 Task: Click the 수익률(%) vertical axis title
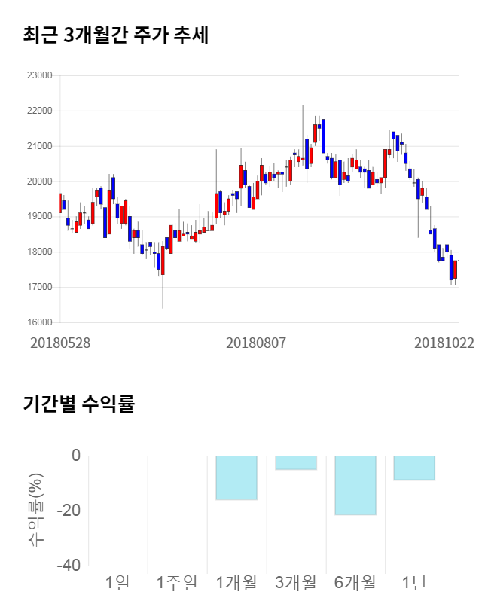click(x=35, y=511)
